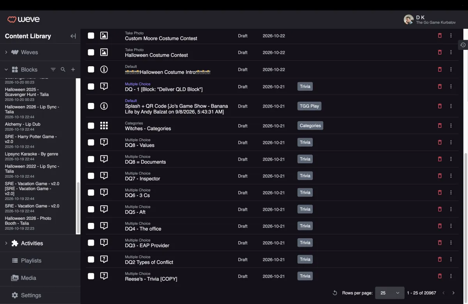This screenshot has width=468, height=304.
Task: Search within Blocks
Action: [63, 69]
